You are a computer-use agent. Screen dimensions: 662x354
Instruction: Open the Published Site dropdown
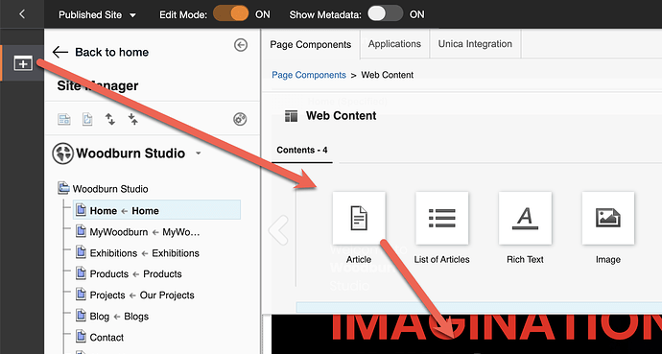[97, 14]
